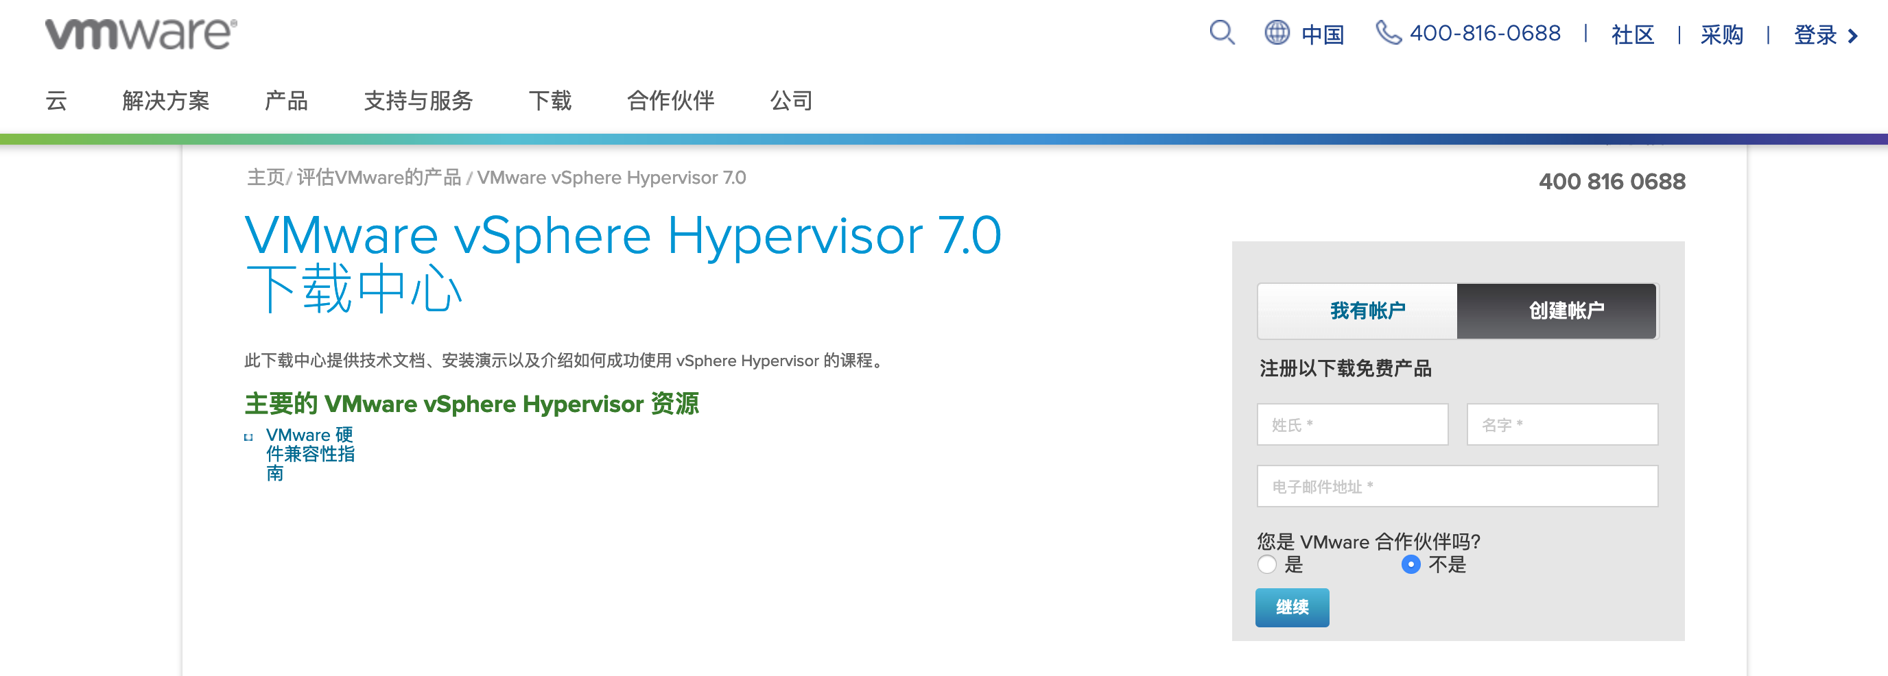Screen dimensions: 1888x676
Task: Open the 合作伙伴 menu
Action: pyautogui.click(x=671, y=100)
